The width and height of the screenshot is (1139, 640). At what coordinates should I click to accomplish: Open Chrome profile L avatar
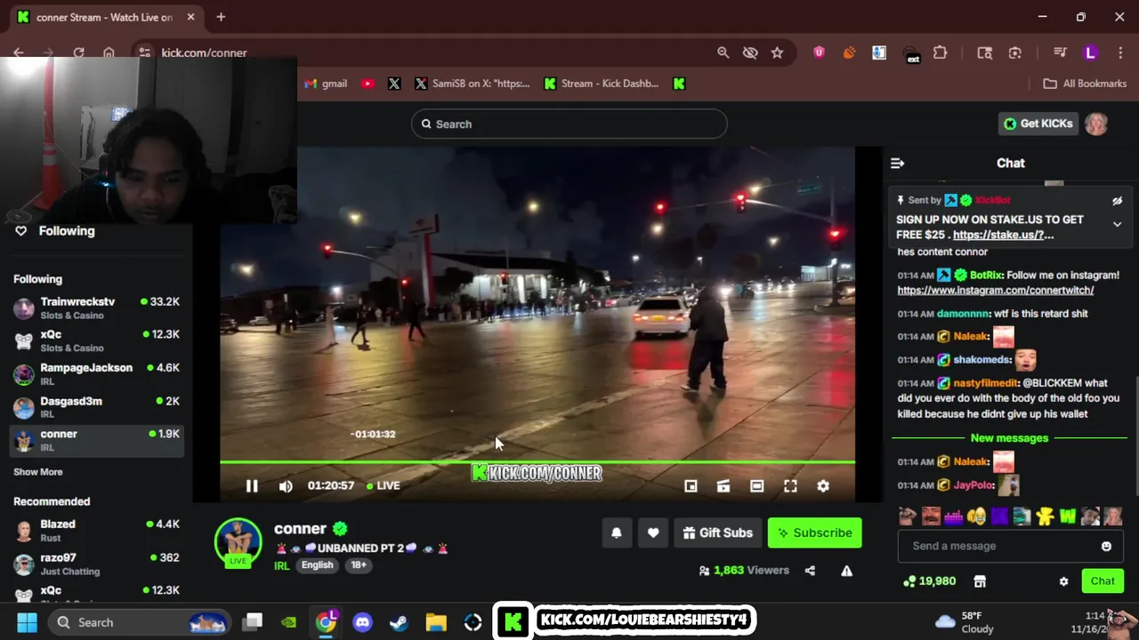[x=1091, y=52]
